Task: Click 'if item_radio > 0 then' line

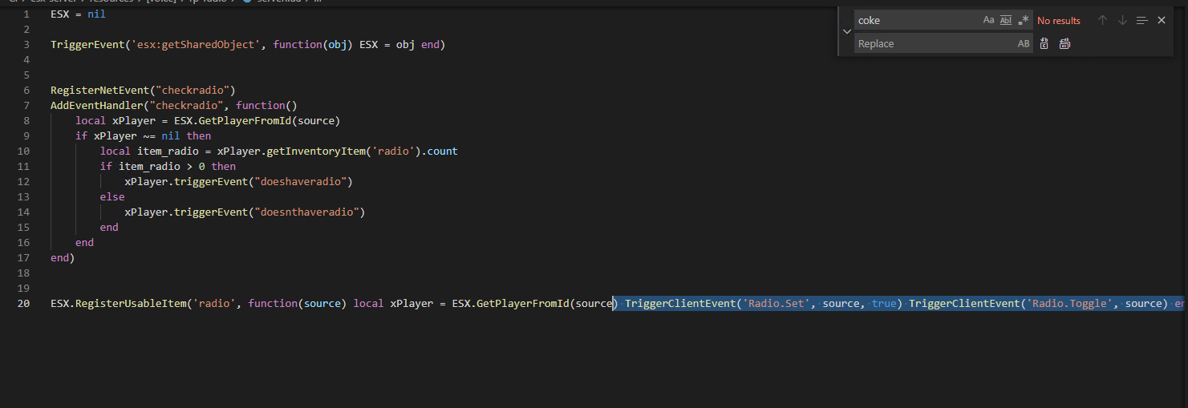Action: [168, 166]
